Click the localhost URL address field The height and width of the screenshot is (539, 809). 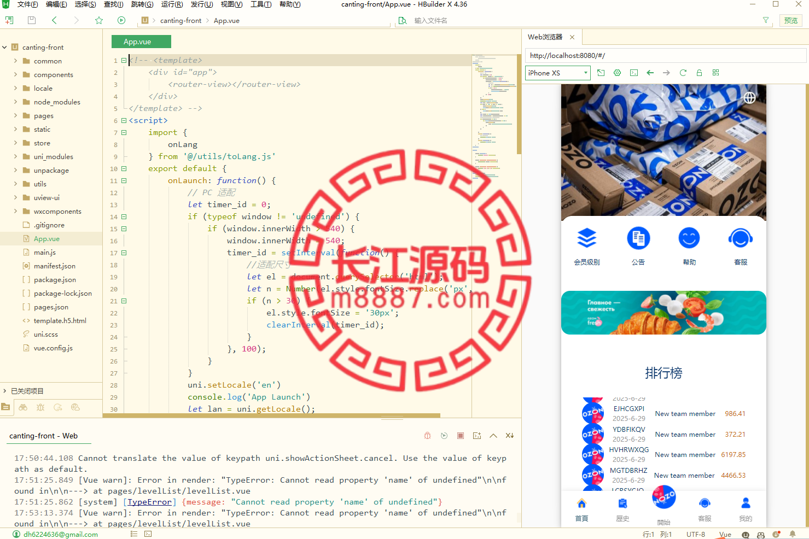[x=666, y=55]
